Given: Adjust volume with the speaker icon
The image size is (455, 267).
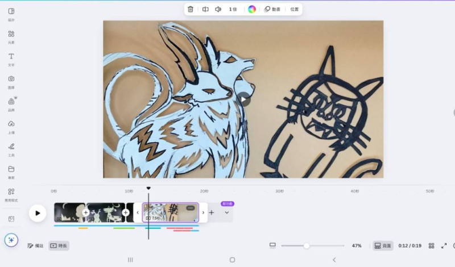Looking at the screenshot, I should pos(218,9).
